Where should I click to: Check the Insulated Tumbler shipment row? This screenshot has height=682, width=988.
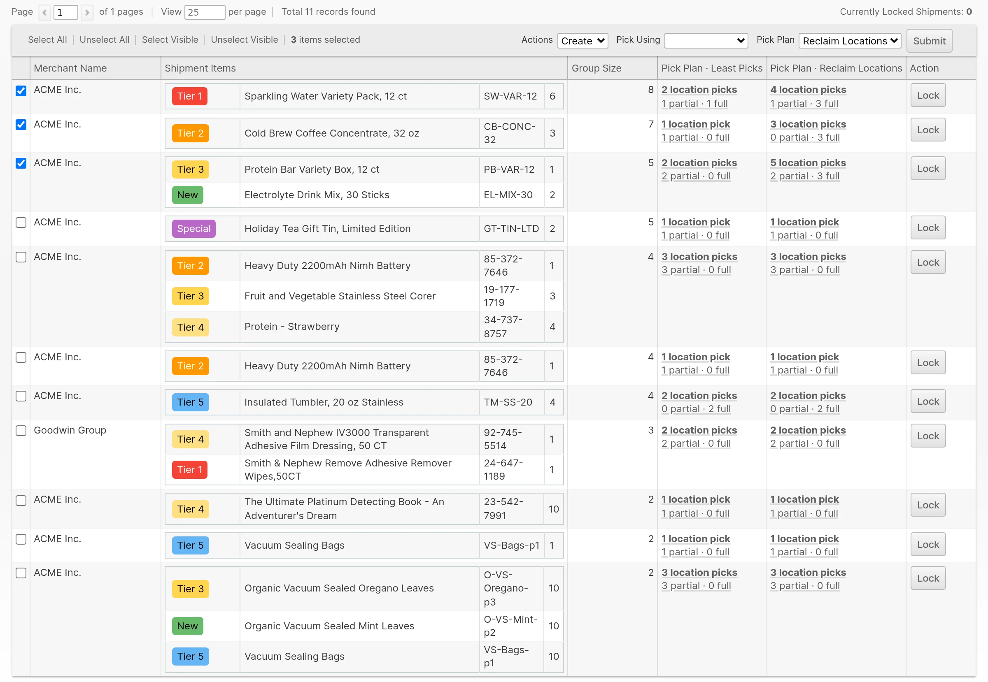pos(21,396)
